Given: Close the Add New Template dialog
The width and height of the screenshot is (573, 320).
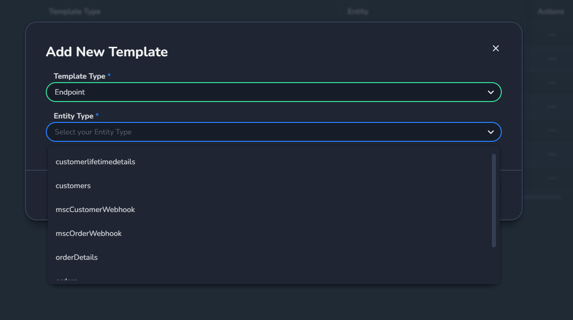Looking at the screenshot, I should [495, 48].
